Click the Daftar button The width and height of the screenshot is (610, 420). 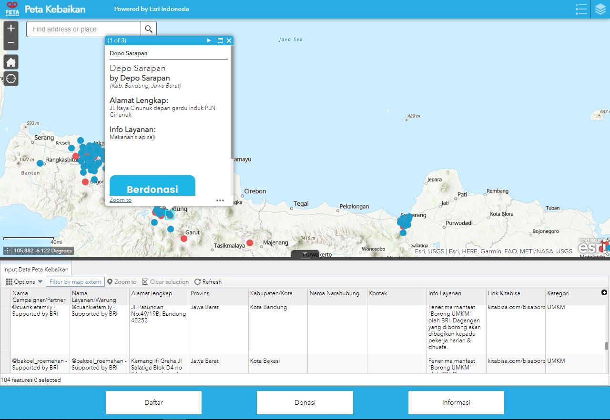click(x=153, y=403)
